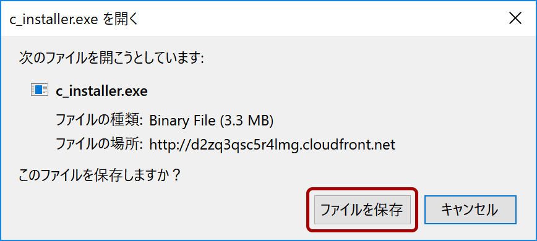This screenshot has width=537, height=241.
Task: Click the executable file icon beside c_installer.exe
Action: point(40,89)
